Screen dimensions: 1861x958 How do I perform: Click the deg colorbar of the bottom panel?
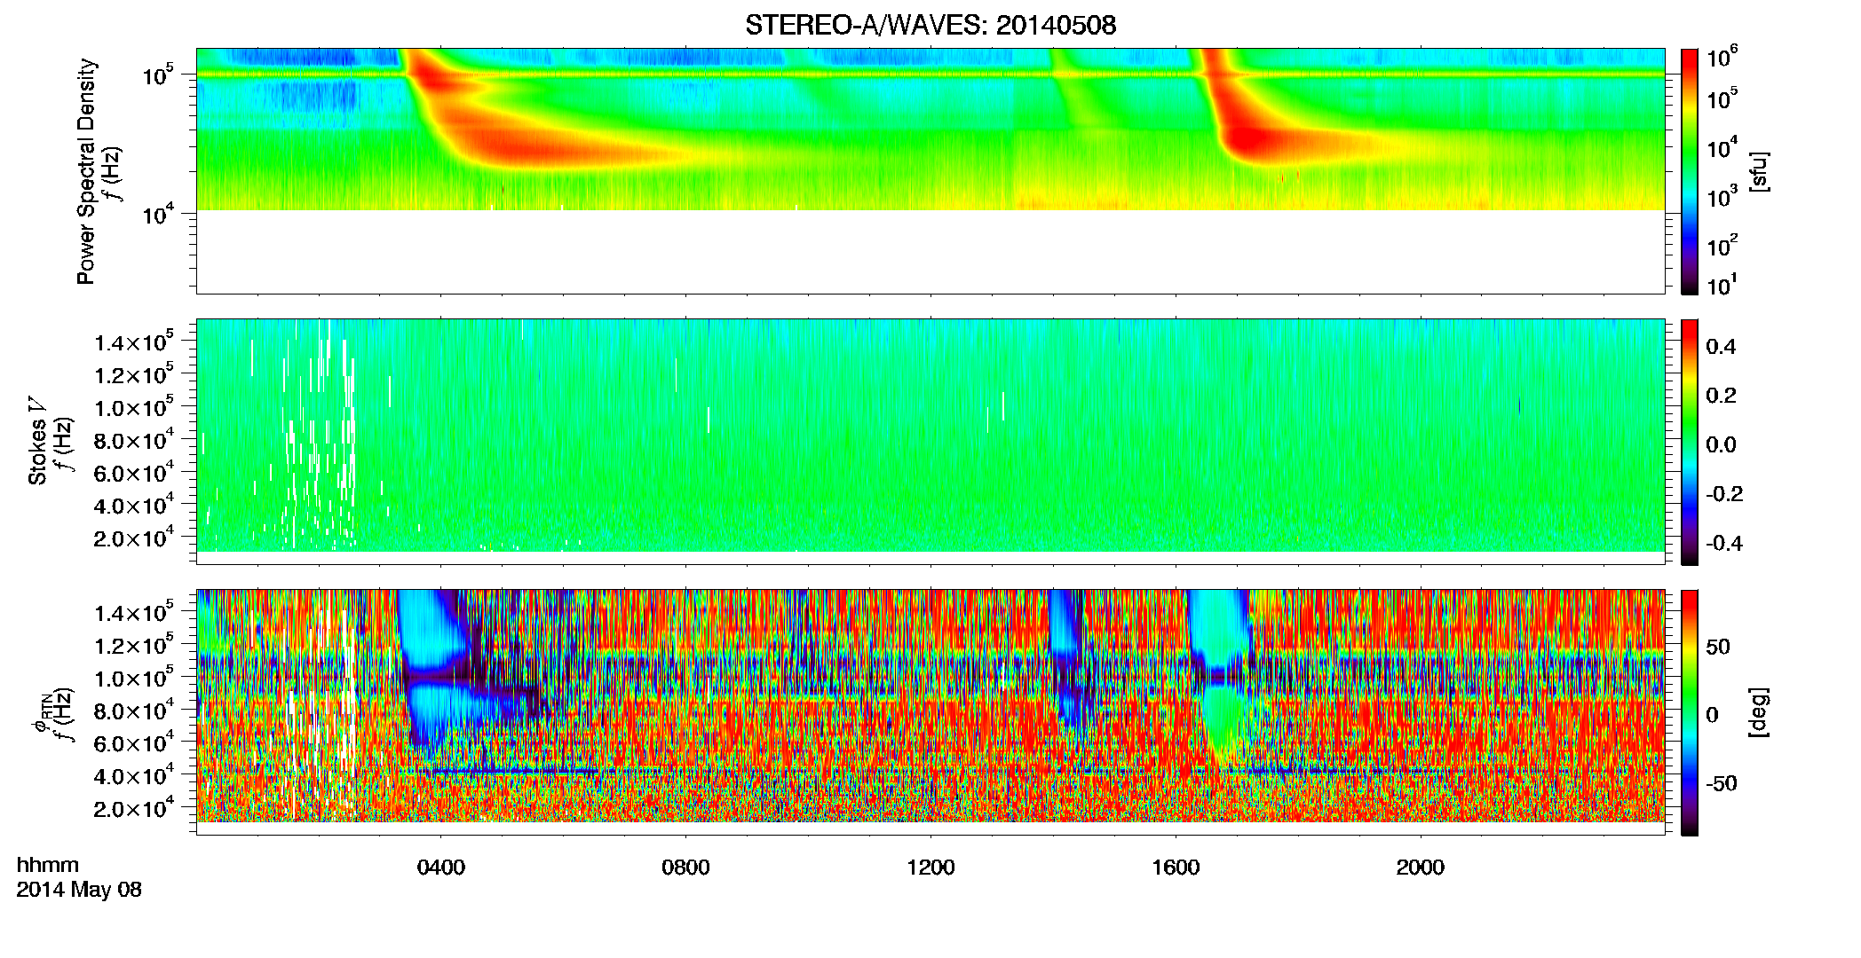pyautogui.click(x=1690, y=712)
